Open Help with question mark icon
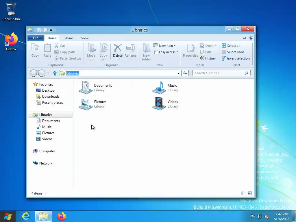This screenshot has width=296, height=222. coord(251,38)
